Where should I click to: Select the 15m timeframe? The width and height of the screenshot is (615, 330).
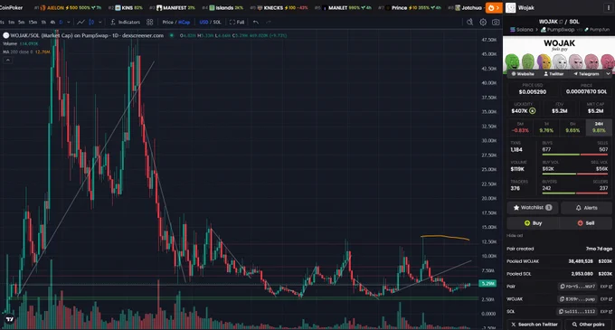33,22
